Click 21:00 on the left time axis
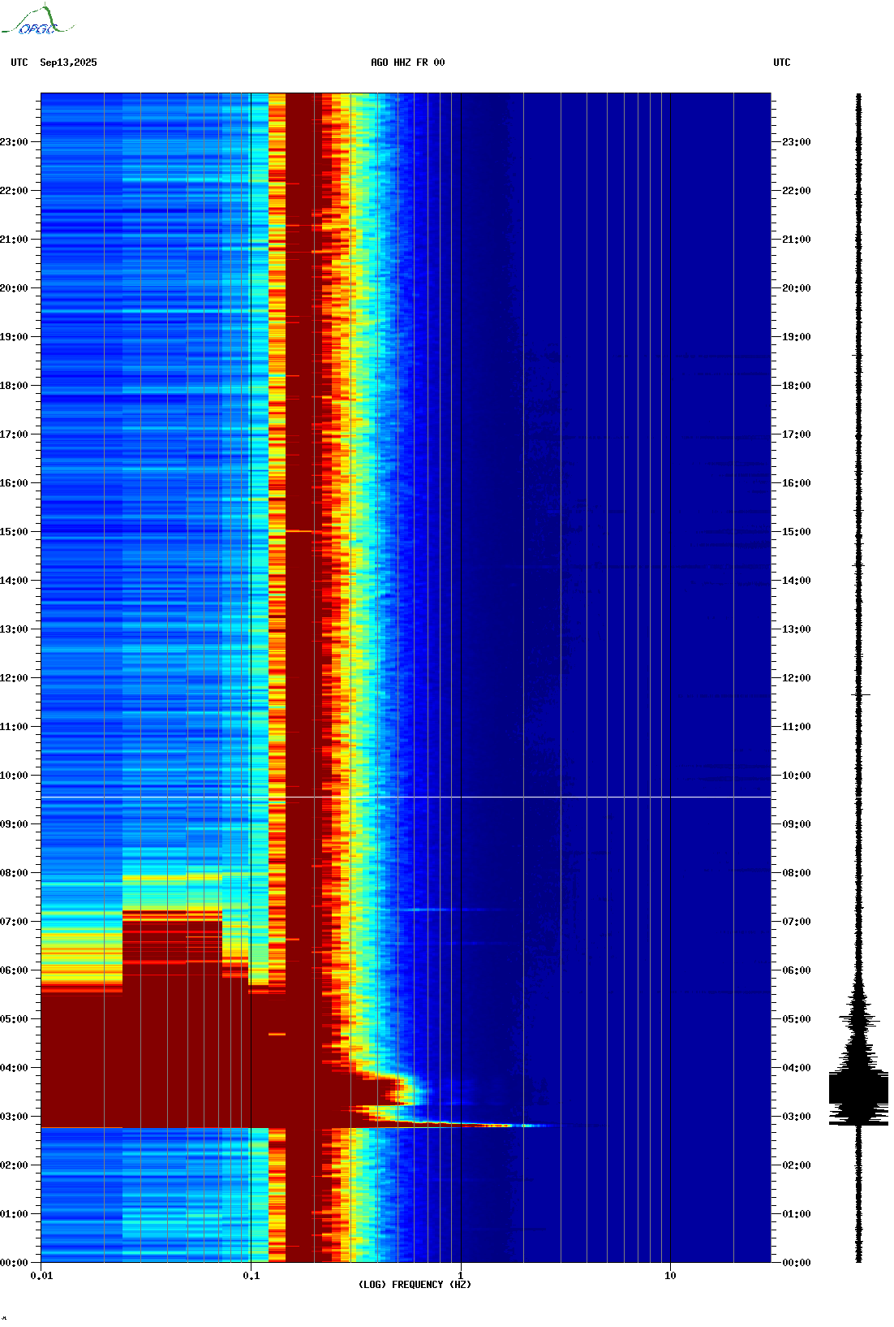 click(14, 240)
